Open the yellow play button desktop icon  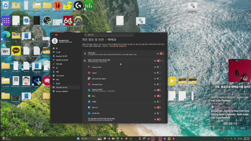[x=172, y=81]
